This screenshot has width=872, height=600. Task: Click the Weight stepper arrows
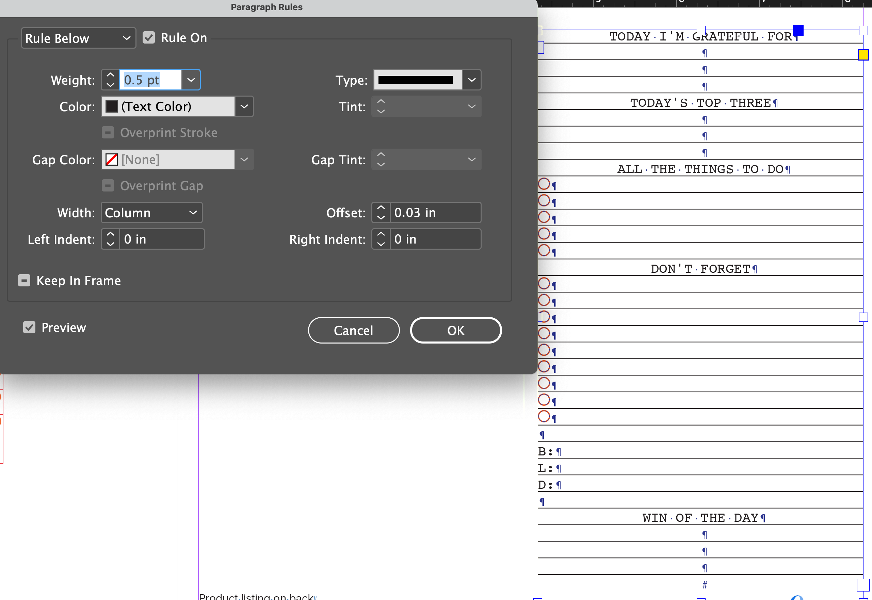pos(110,80)
